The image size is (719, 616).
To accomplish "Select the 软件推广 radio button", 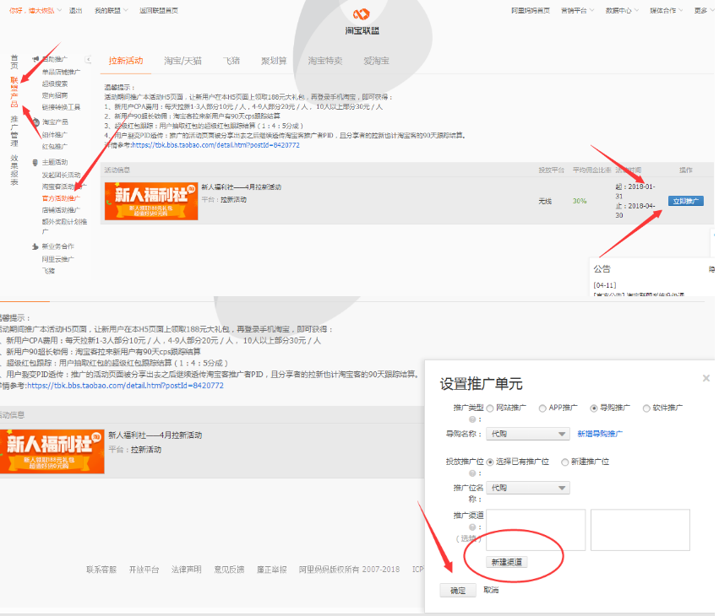I will pyautogui.click(x=646, y=408).
